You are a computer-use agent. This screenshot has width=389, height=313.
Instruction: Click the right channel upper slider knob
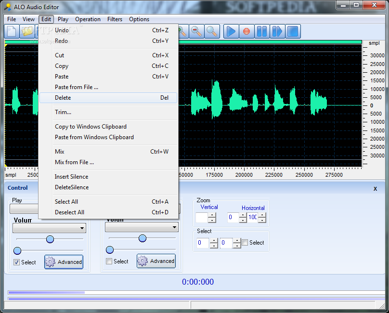[143, 238]
